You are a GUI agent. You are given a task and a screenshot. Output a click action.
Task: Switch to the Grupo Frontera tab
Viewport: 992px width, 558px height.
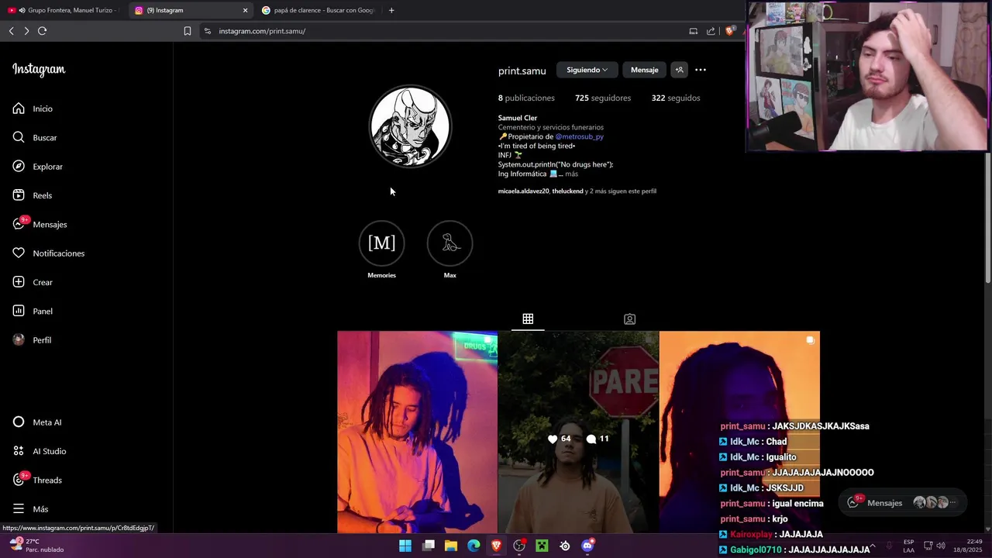[62, 10]
